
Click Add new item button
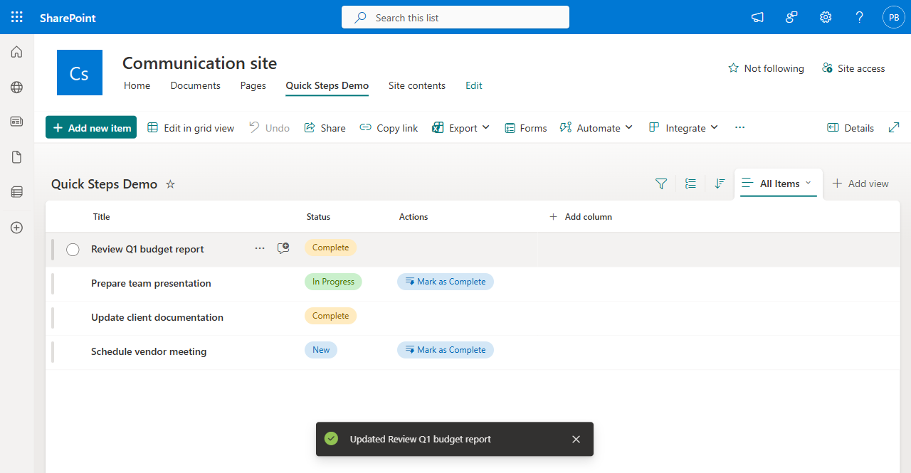(x=91, y=127)
